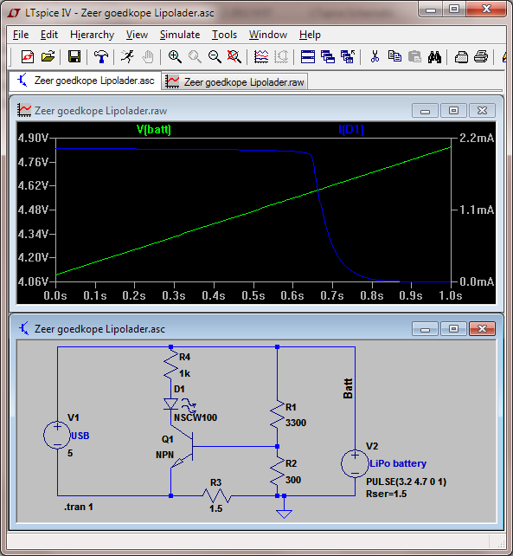Viewport: 513px width, 556px height.
Task: Open Control Panel with the hammer icon
Action: pyautogui.click(x=101, y=57)
